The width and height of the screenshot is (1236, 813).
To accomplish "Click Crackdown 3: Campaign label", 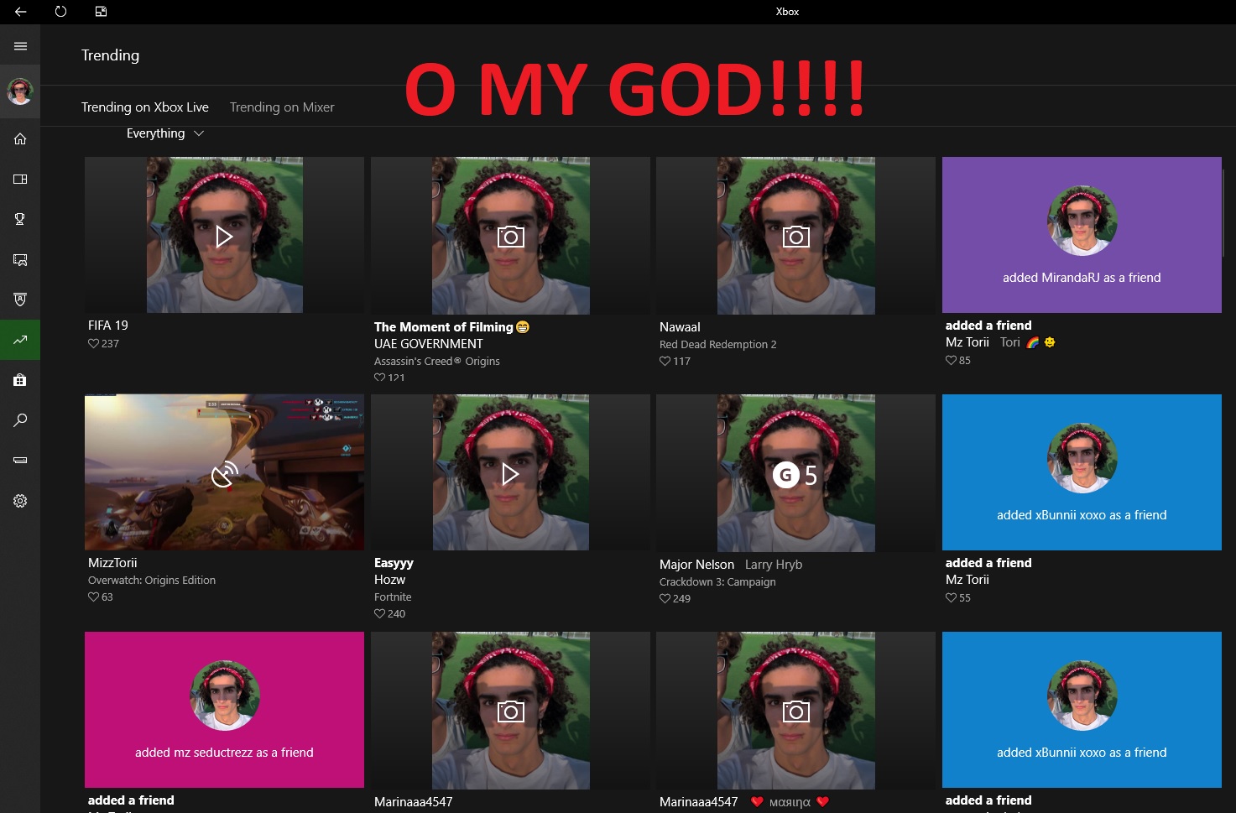I will point(717,581).
